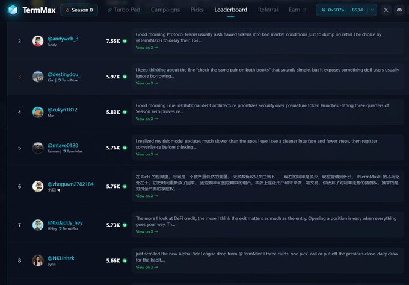Image resolution: width=409 pixels, height=285 pixels.
Task: Open @zhoguwn2782184 profile link
Action: pos(70,184)
